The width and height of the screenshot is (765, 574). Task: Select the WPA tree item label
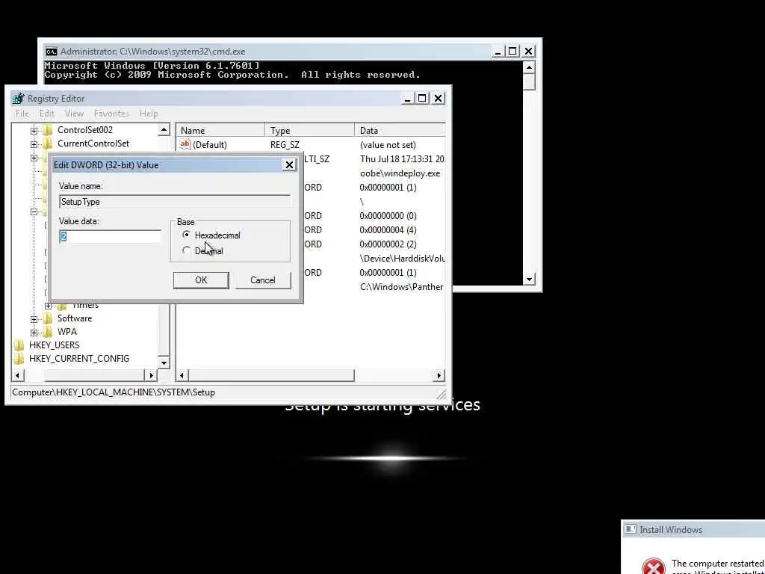[x=66, y=332]
